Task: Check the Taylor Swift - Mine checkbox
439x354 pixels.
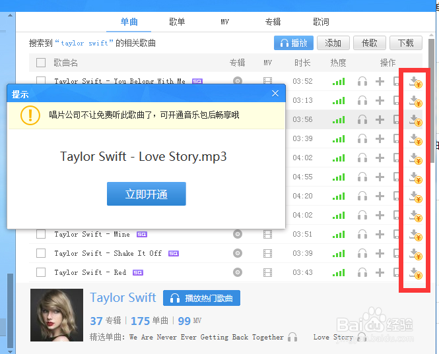Action: (x=41, y=234)
